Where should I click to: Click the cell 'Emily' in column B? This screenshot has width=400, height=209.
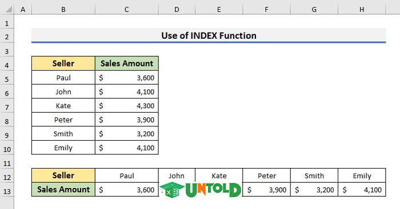63,147
